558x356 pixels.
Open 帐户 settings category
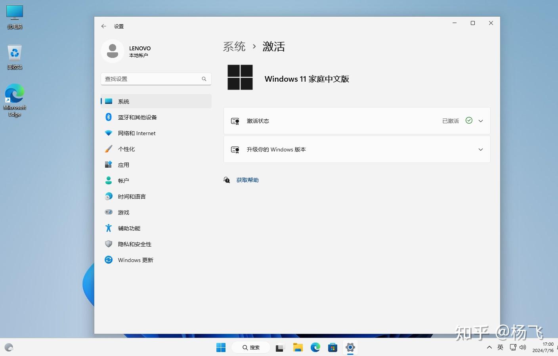click(123, 180)
